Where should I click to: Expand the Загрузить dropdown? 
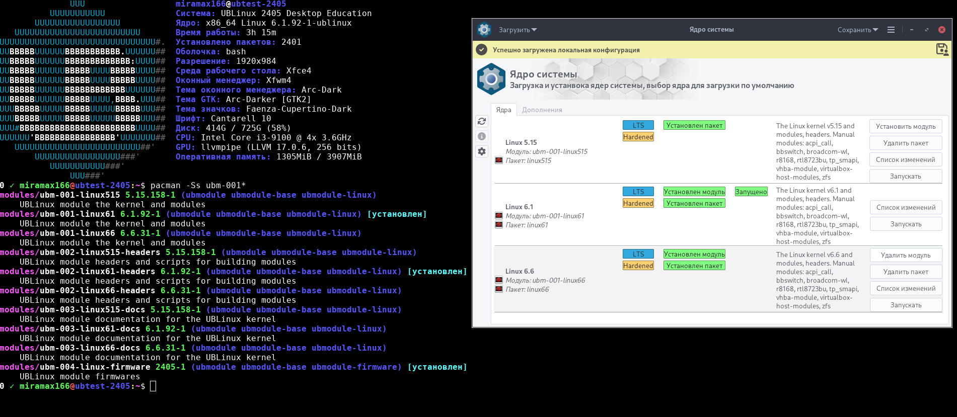(x=518, y=30)
